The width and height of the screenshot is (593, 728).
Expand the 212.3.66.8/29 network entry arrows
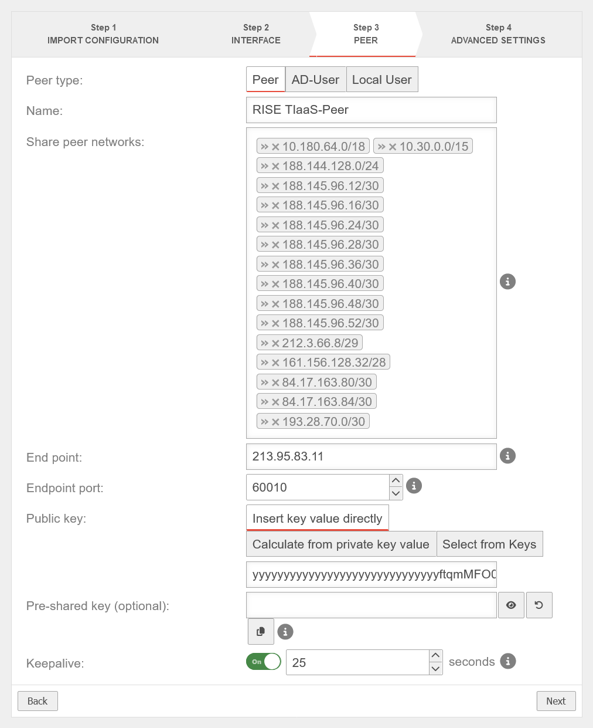click(x=264, y=343)
